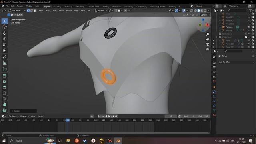The width and height of the screenshot is (256, 144).
Task: Enable face select mode
Action: click(35, 10)
